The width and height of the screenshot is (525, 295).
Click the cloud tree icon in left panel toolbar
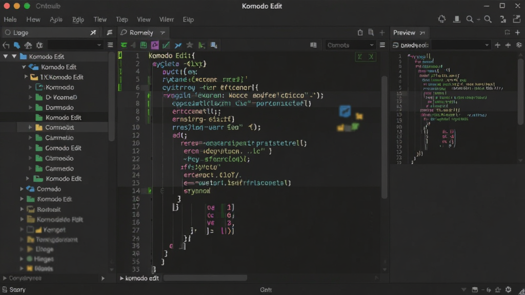click(x=28, y=45)
